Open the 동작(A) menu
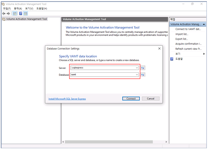This screenshot has width=208, height=149. [x=18, y=9]
